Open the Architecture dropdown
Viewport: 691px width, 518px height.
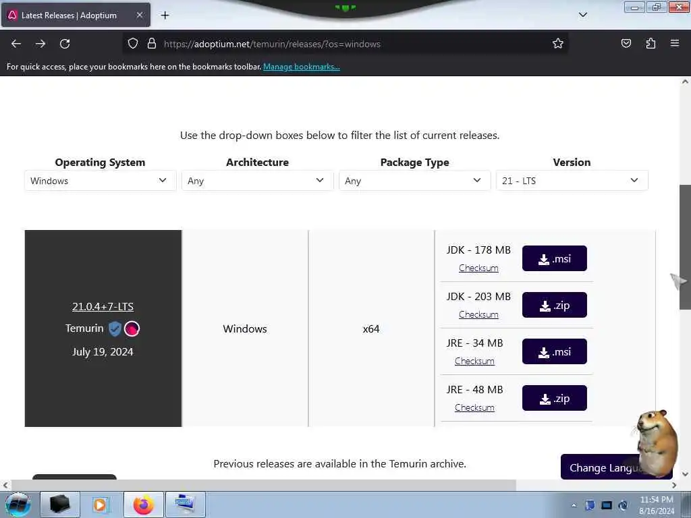pyautogui.click(x=257, y=181)
